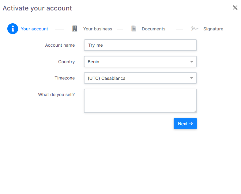This screenshot has height=194, width=241.
Task: Go to the Your account step
Action: coord(34,29)
